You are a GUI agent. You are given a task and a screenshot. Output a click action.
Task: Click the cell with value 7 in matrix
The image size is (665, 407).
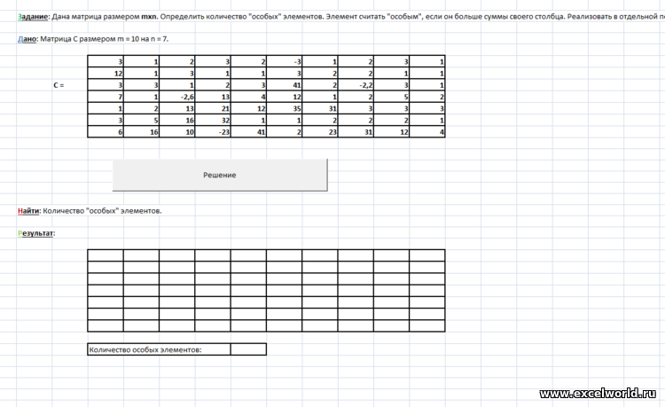point(106,97)
